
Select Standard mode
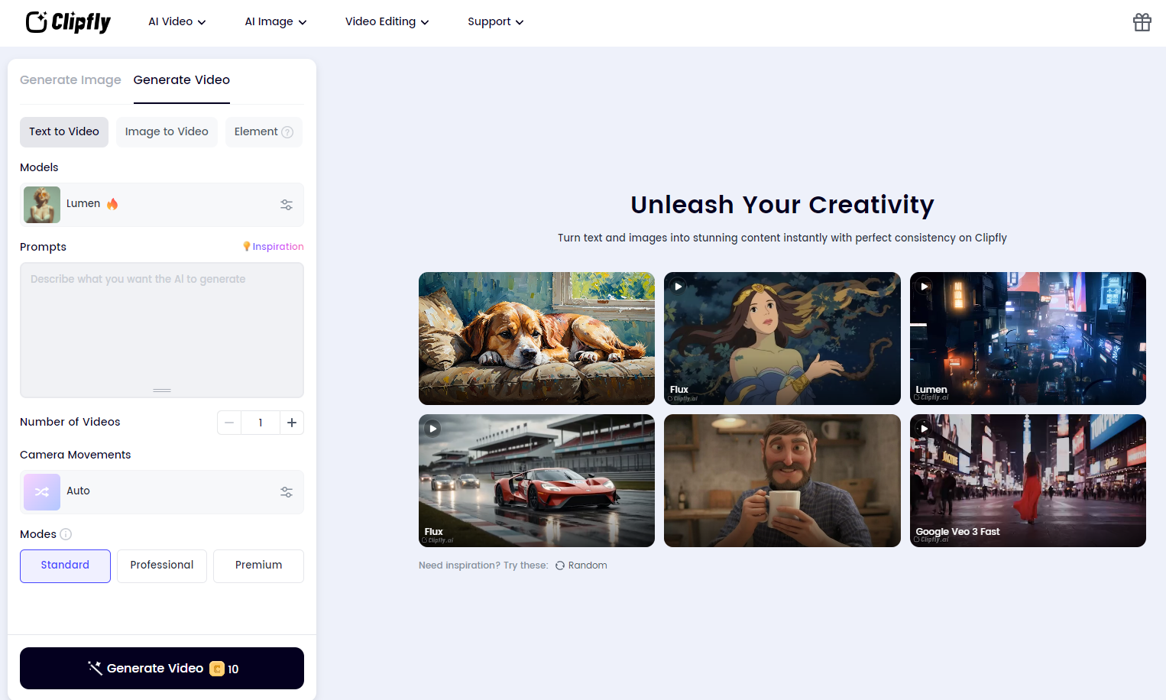65,566
